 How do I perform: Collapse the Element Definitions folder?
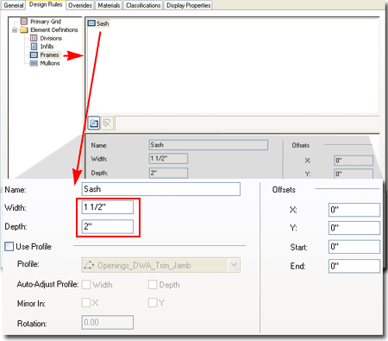(x=15, y=30)
